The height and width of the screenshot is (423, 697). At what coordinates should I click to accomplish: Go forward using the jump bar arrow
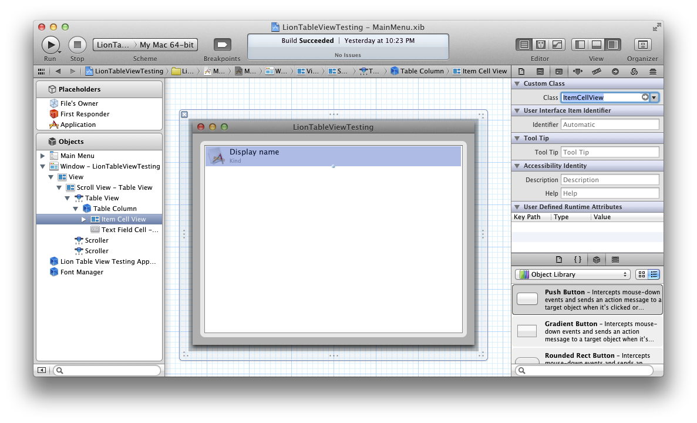click(x=72, y=71)
